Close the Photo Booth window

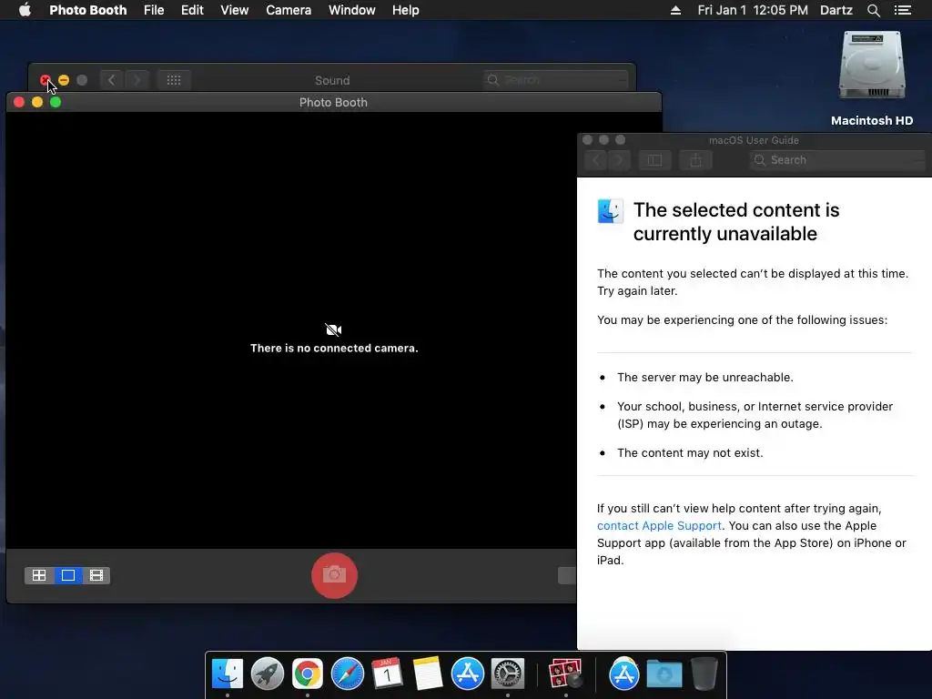[19, 102]
